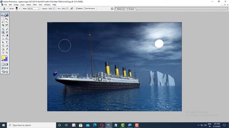Pick the yellow foreground color swatch
The image size is (229, 128).
pyautogui.click(x=3, y=57)
